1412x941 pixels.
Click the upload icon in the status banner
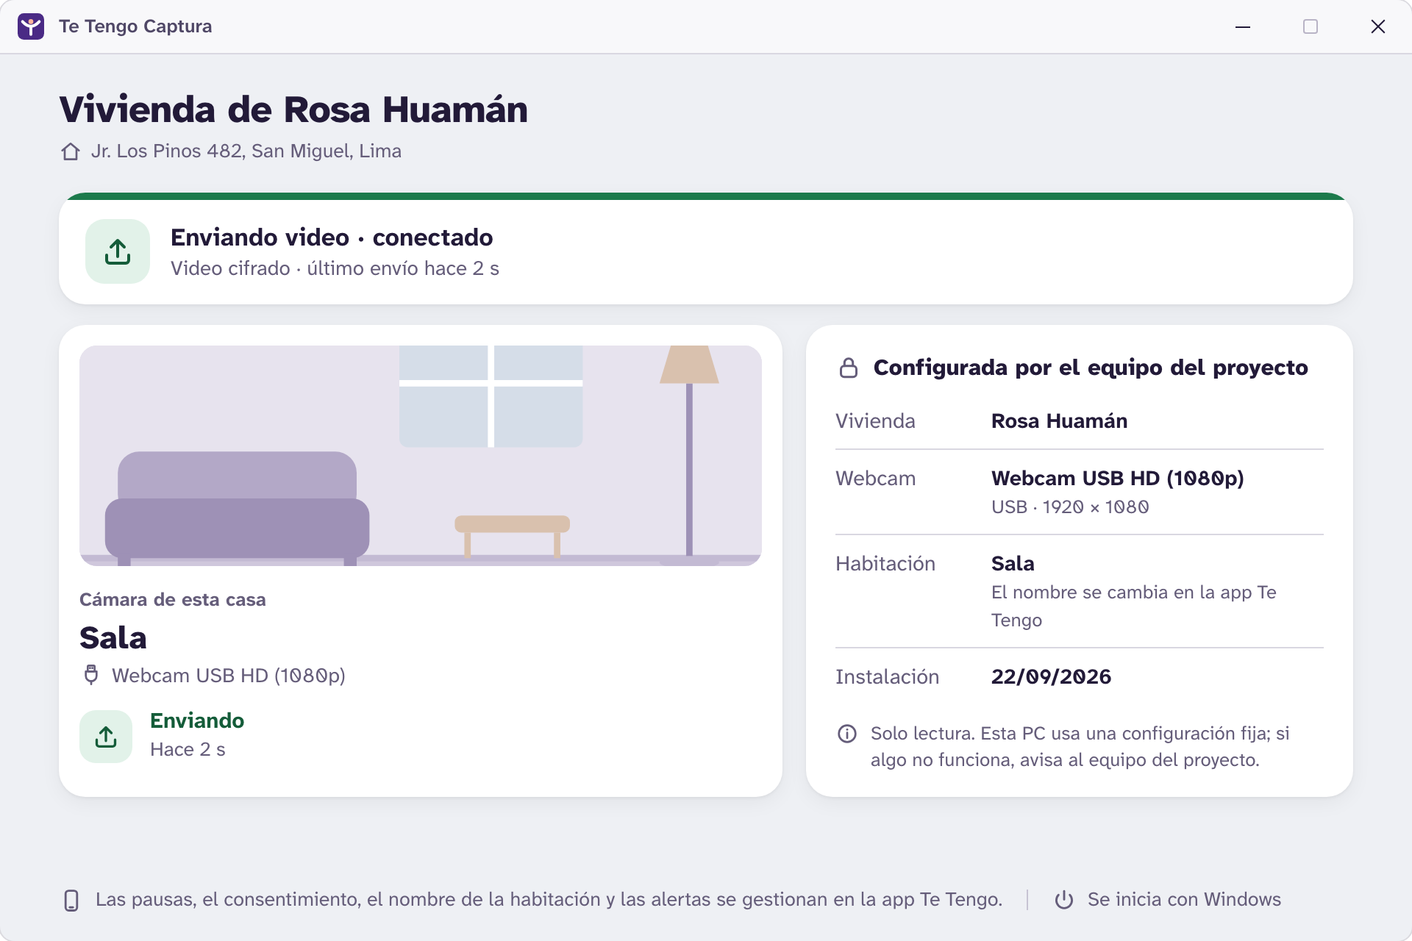[x=118, y=251]
